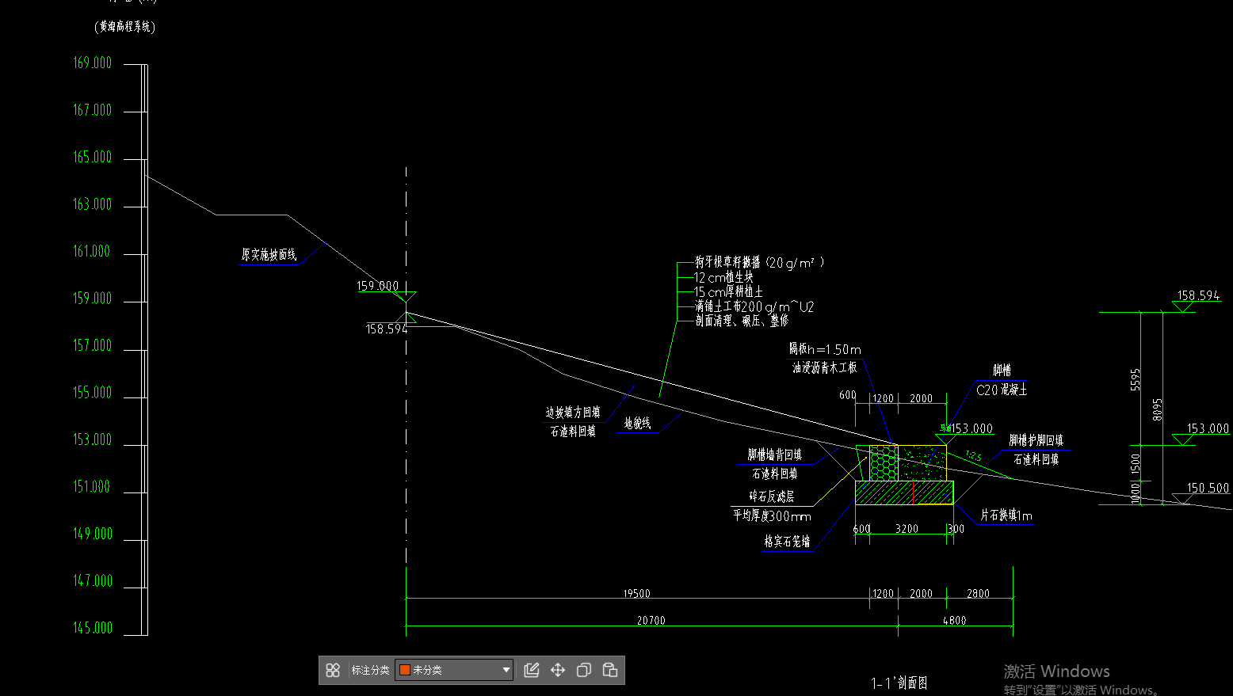Click the 隔板h=1.50m label
The image size is (1233, 696).
pyautogui.click(x=825, y=349)
